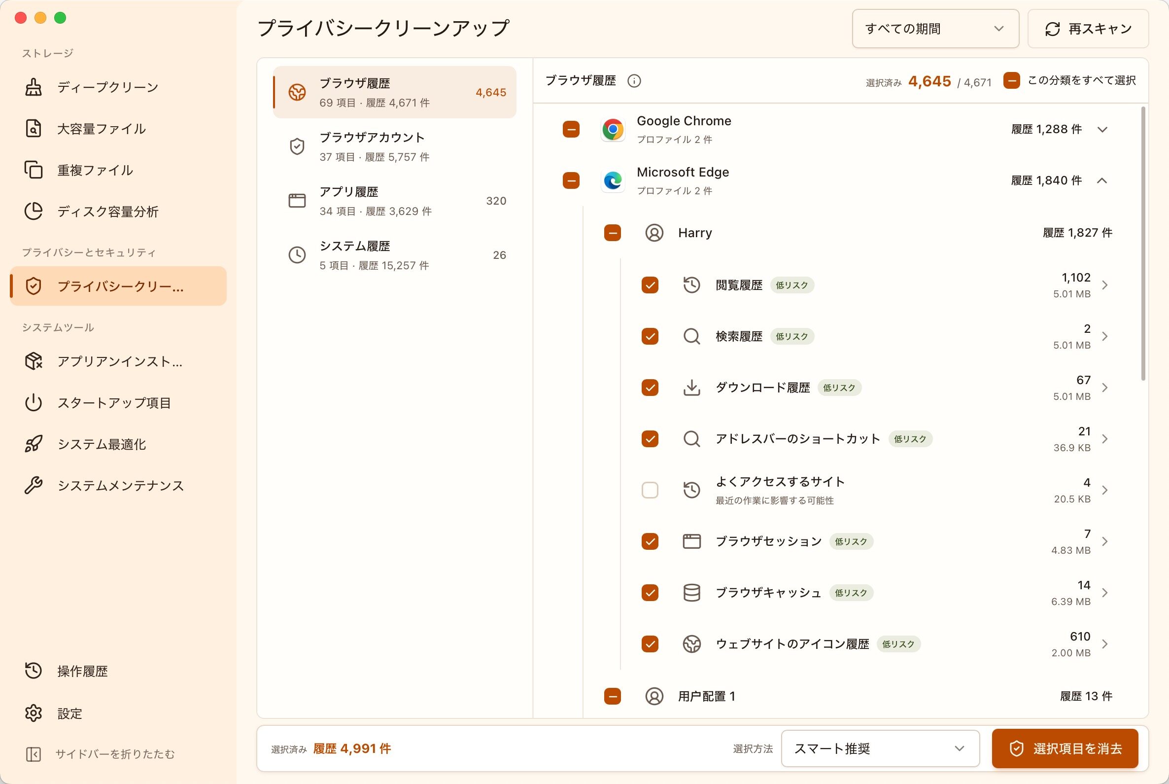
Task: Select the ブラウザ履歴 category
Action: point(394,92)
